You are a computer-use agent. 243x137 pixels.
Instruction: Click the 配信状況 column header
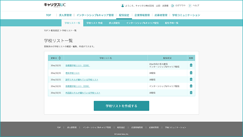pos(167,58)
